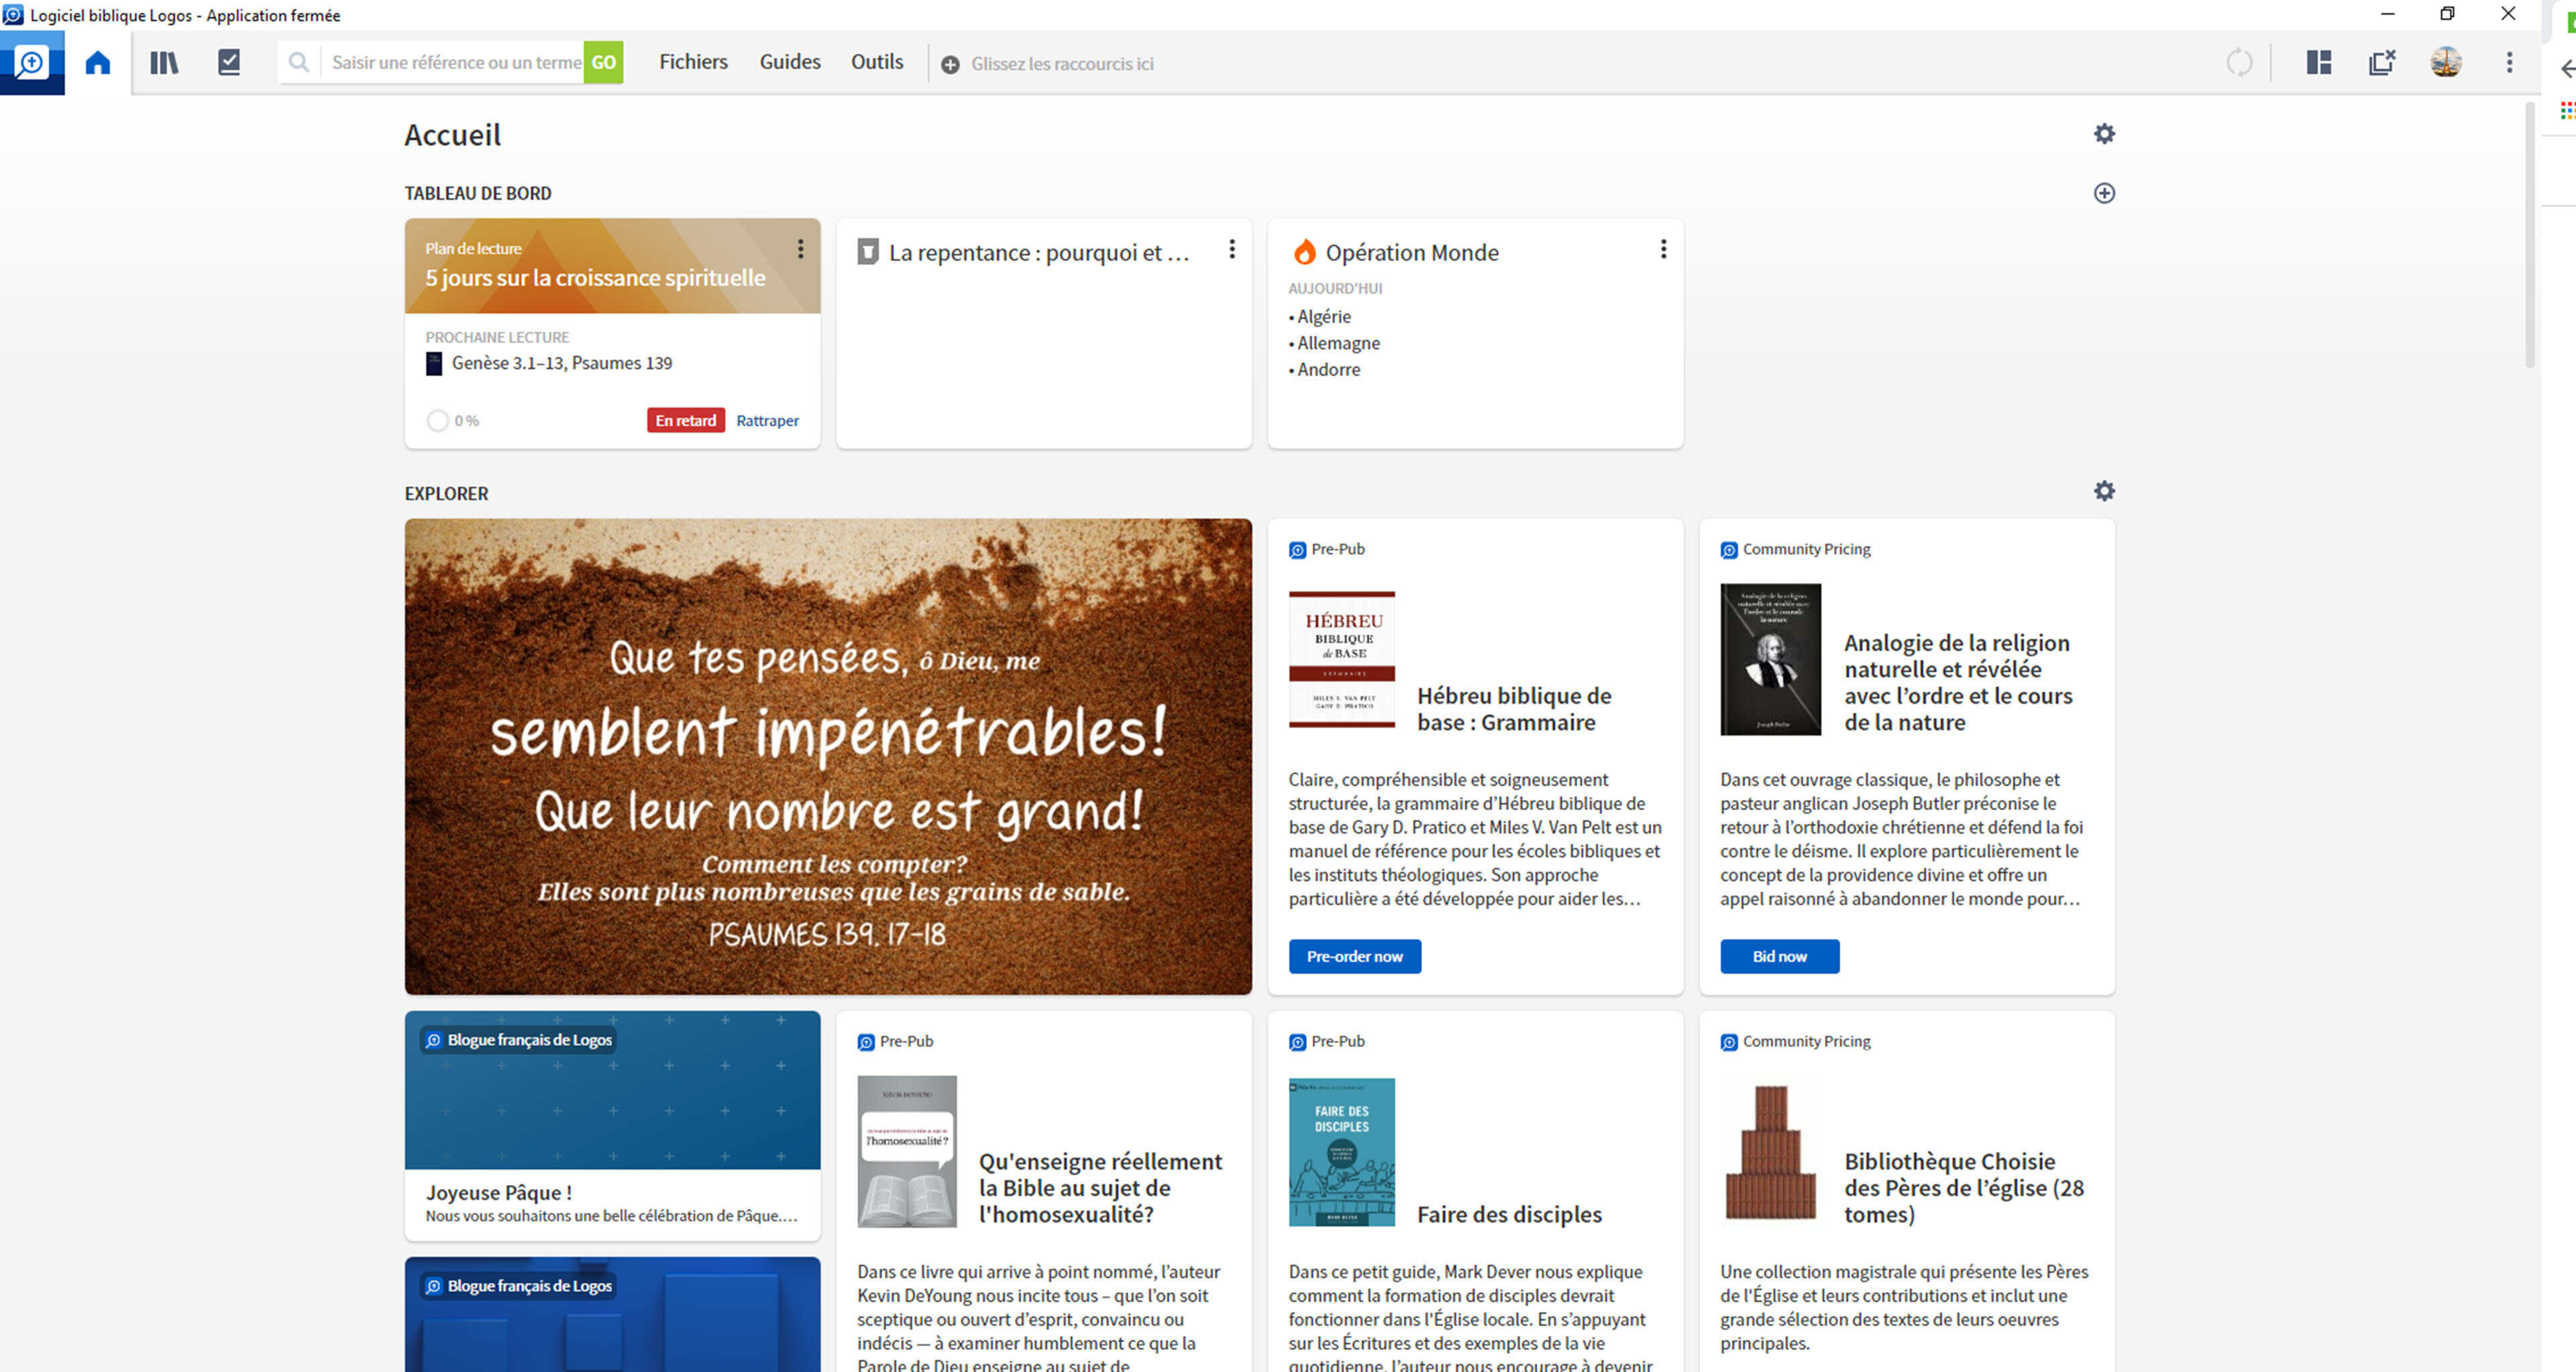Open options of La repentance card
This screenshot has height=1372, width=2576.
pos(1232,249)
